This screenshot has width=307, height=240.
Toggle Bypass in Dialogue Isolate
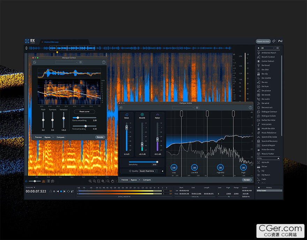[134, 180]
